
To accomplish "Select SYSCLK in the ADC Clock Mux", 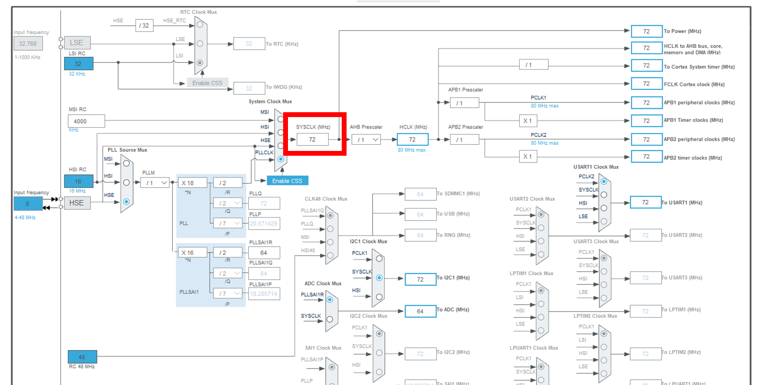I will coord(330,318).
